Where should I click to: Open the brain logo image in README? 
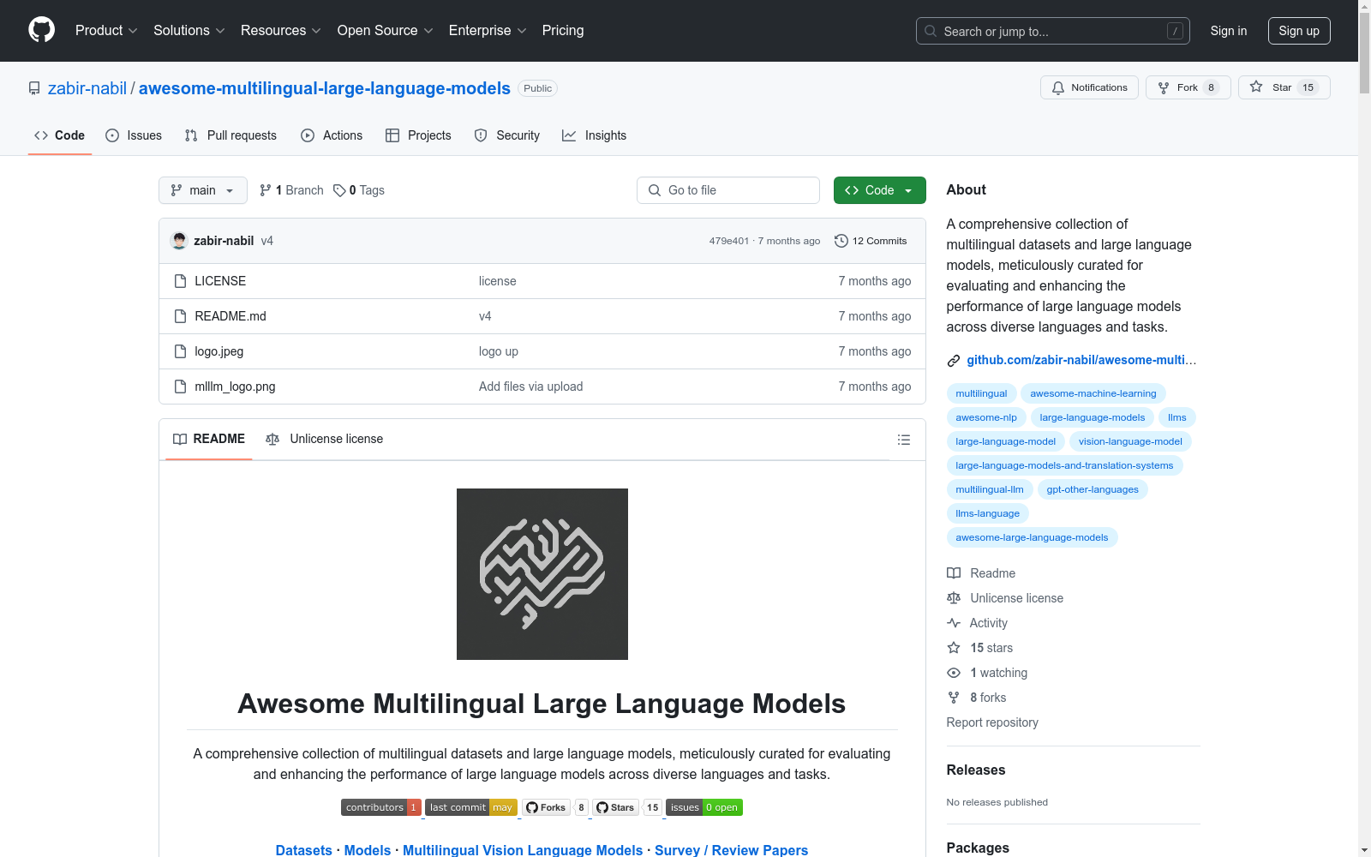tap(542, 574)
